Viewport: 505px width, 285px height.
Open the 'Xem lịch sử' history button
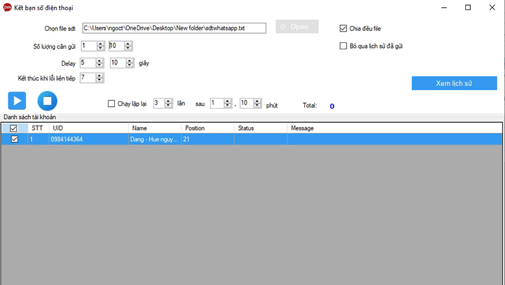coord(454,83)
